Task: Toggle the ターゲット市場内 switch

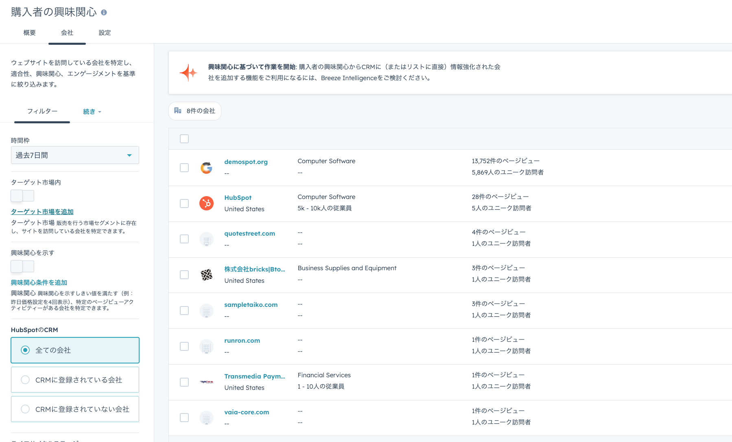Action: point(22,196)
